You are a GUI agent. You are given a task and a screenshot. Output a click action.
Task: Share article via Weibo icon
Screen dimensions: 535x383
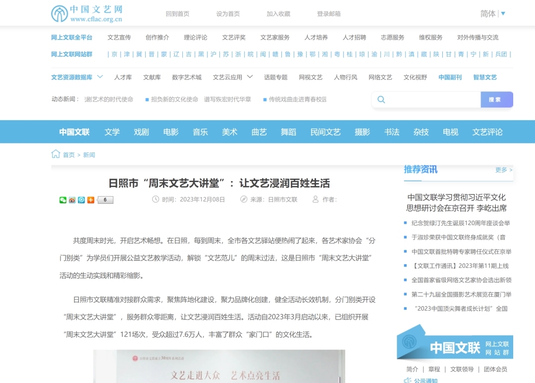coord(72,200)
